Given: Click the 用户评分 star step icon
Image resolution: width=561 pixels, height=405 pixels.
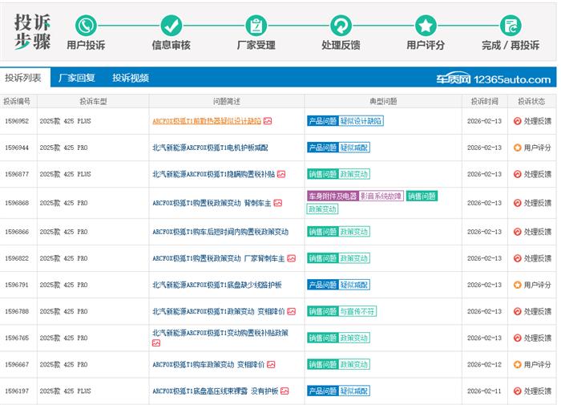Looking at the screenshot, I should tap(426, 25).
